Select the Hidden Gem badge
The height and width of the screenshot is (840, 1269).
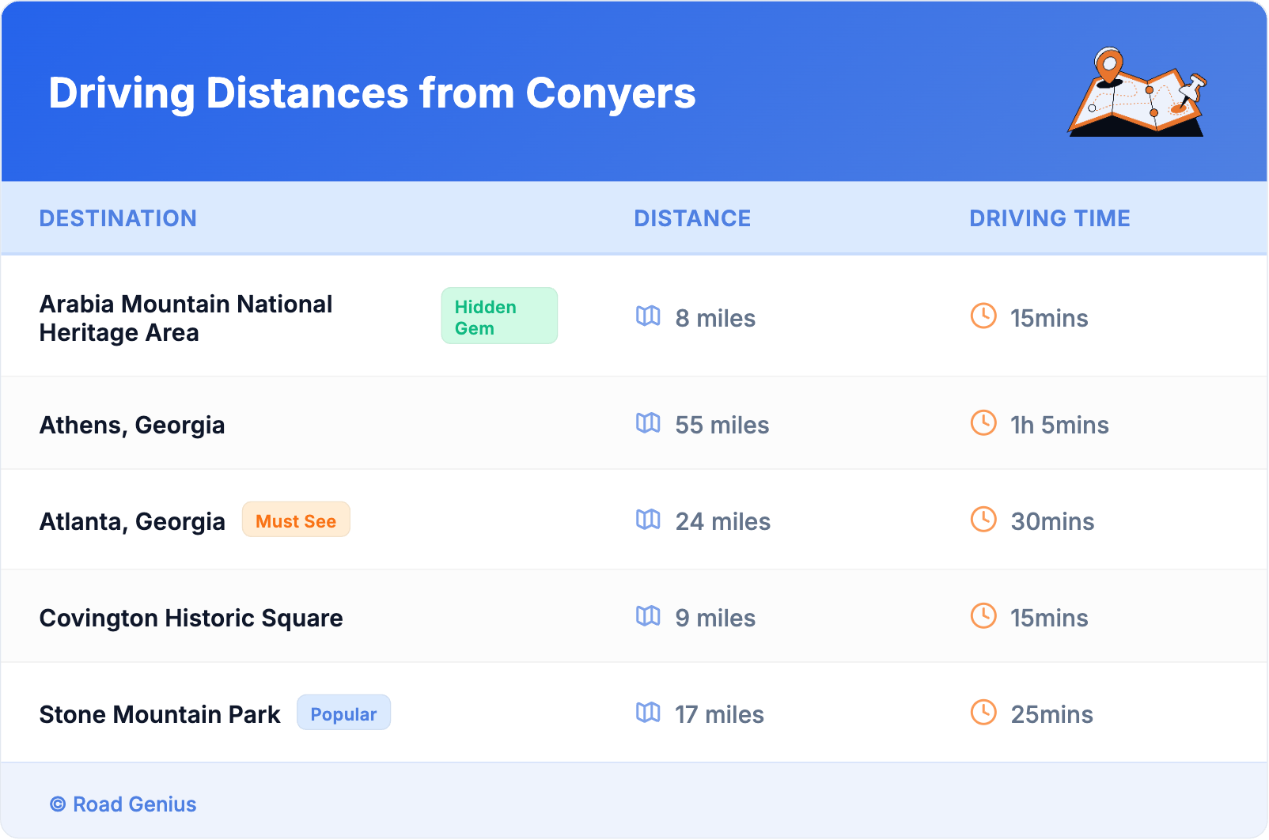[x=498, y=316]
